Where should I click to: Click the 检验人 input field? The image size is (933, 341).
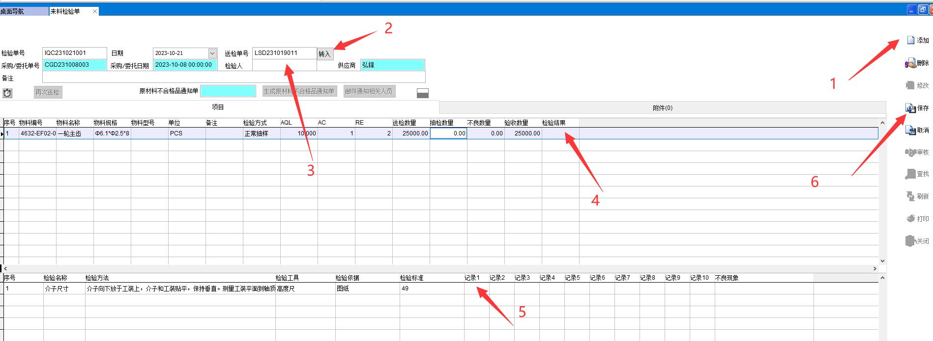pos(284,65)
